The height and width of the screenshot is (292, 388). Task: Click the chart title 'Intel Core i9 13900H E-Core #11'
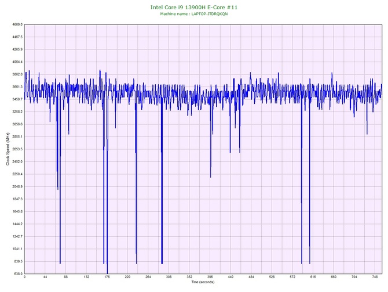(194, 8)
